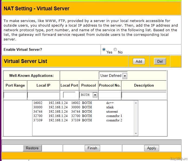Select the dc++ 16002 list entry
Viewport: 191px width, 161px height.
coord(83,103)
